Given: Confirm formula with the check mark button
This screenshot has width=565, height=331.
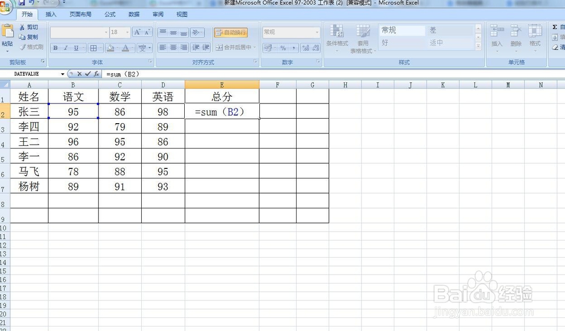Looking at the screenshot, I should [x=88, y=74].
